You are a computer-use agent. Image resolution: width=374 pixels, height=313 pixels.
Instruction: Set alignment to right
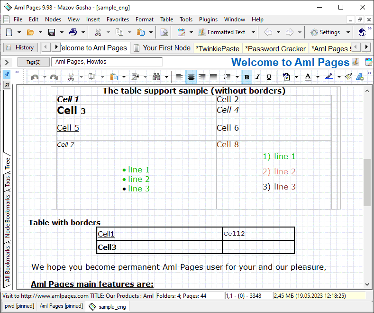pos(202,77)
